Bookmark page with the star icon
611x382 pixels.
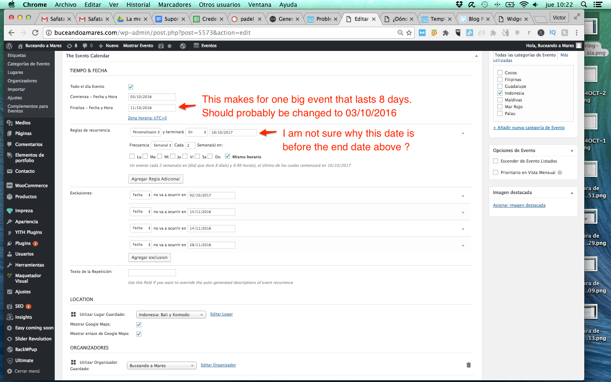click(409, 33)
